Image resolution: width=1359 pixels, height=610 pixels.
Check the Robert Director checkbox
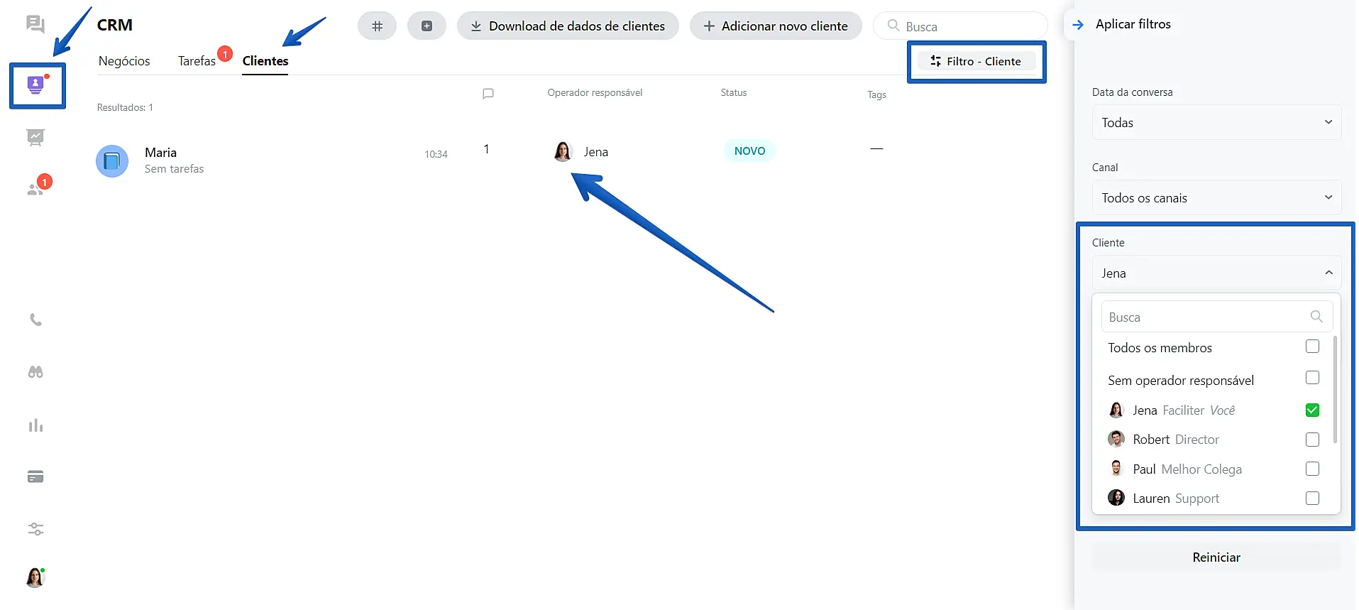coord(1312,440)
